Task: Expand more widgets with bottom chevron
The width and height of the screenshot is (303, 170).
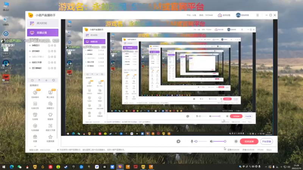Action: [35, 146]
